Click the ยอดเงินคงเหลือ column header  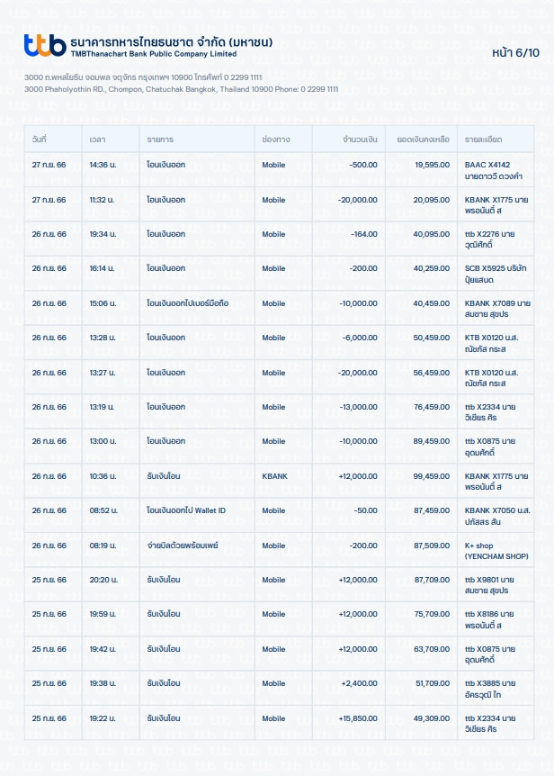(x=423, y=140)
